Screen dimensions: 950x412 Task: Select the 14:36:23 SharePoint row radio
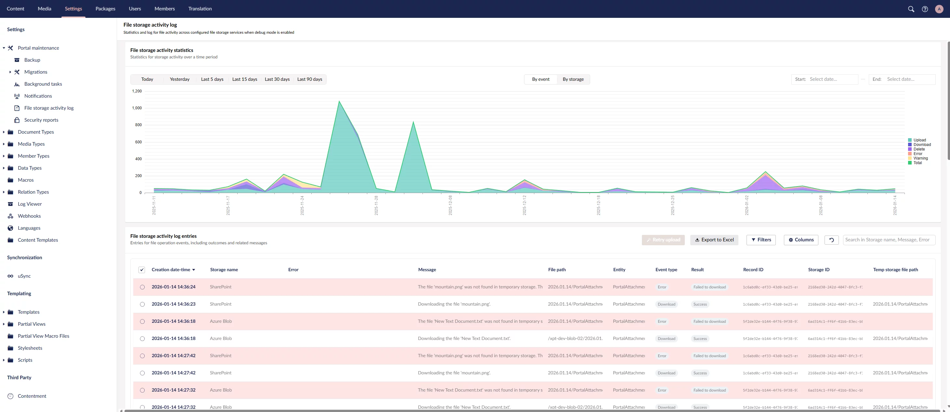point(142,304)
